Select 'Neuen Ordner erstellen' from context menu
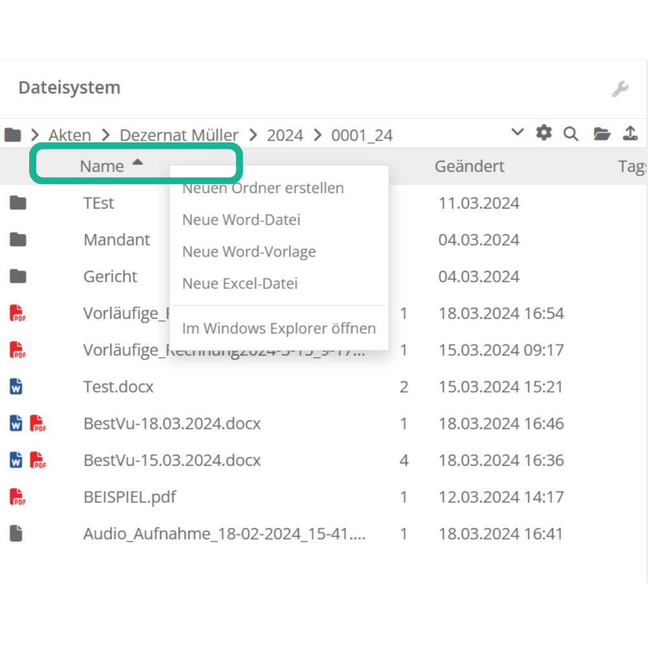648x648 pixels. (263, 189)
